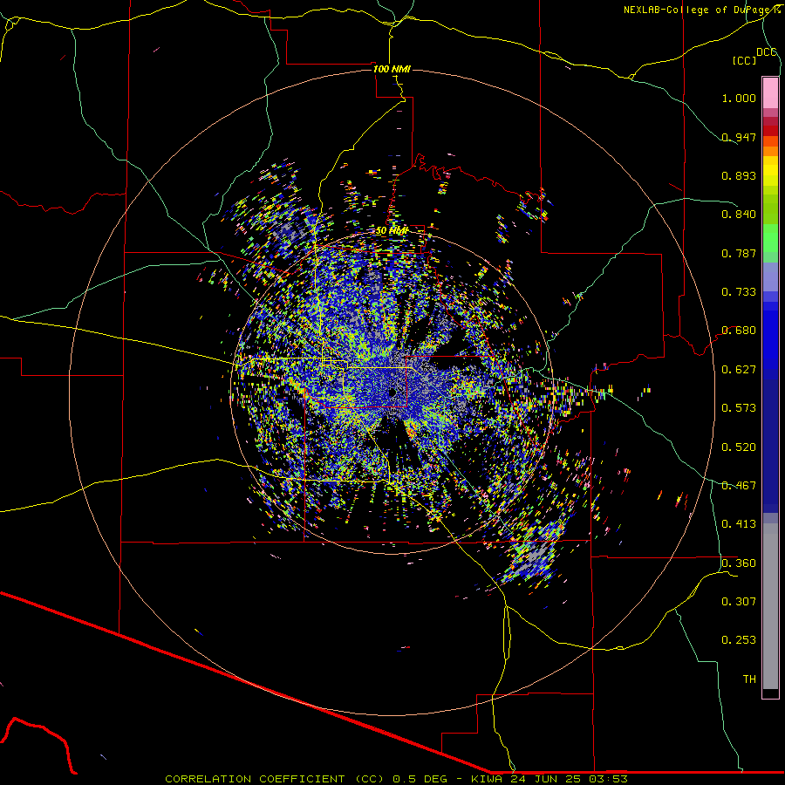Click the [CC] units label above color bar
Image resolution: width=785 pixels, height=785 pixels.
(x=745, y=60)
